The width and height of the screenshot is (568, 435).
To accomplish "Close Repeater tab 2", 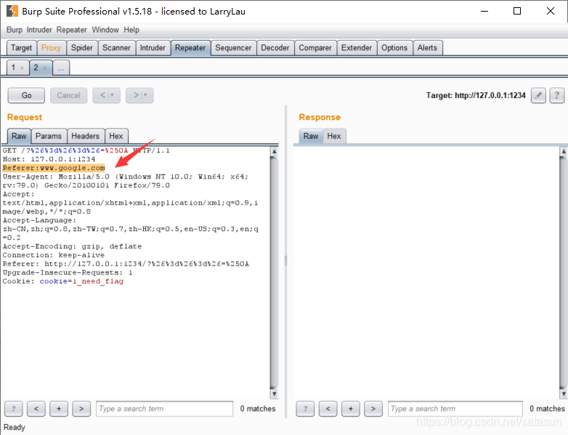I will (x=44, y=68).
